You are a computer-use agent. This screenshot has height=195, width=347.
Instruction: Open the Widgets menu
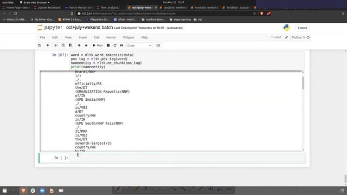point(128,37)
